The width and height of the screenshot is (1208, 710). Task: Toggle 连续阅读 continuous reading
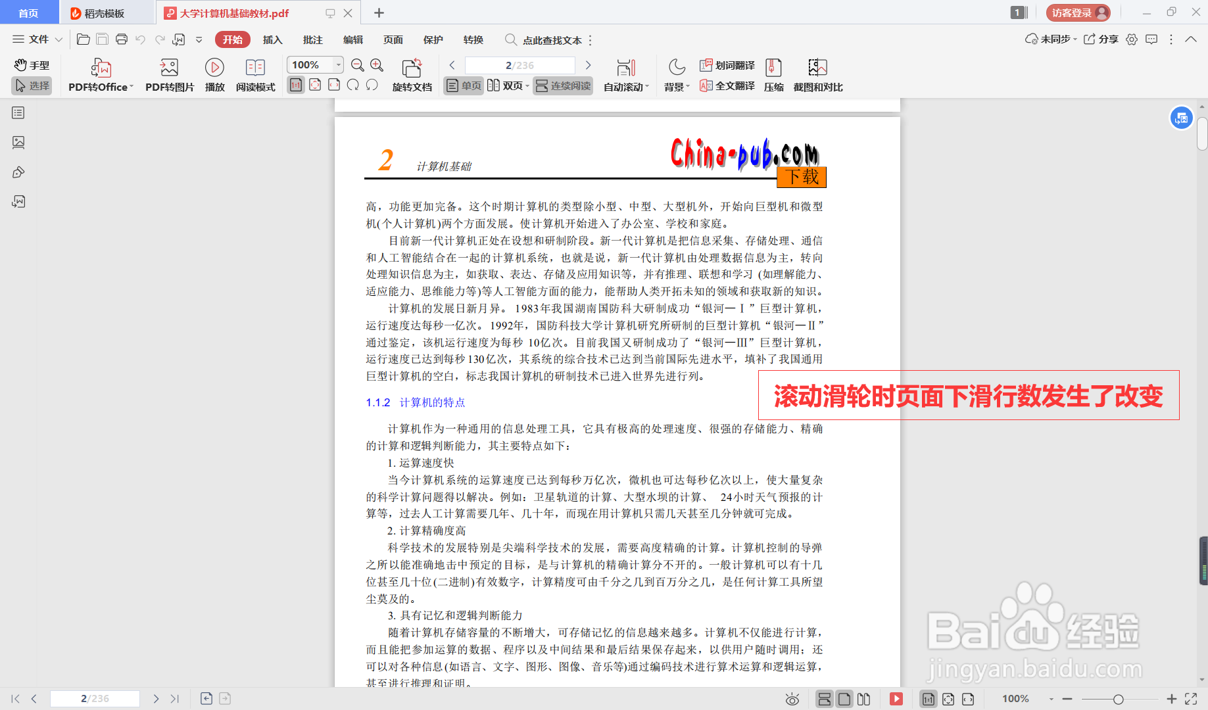point(563,85)
